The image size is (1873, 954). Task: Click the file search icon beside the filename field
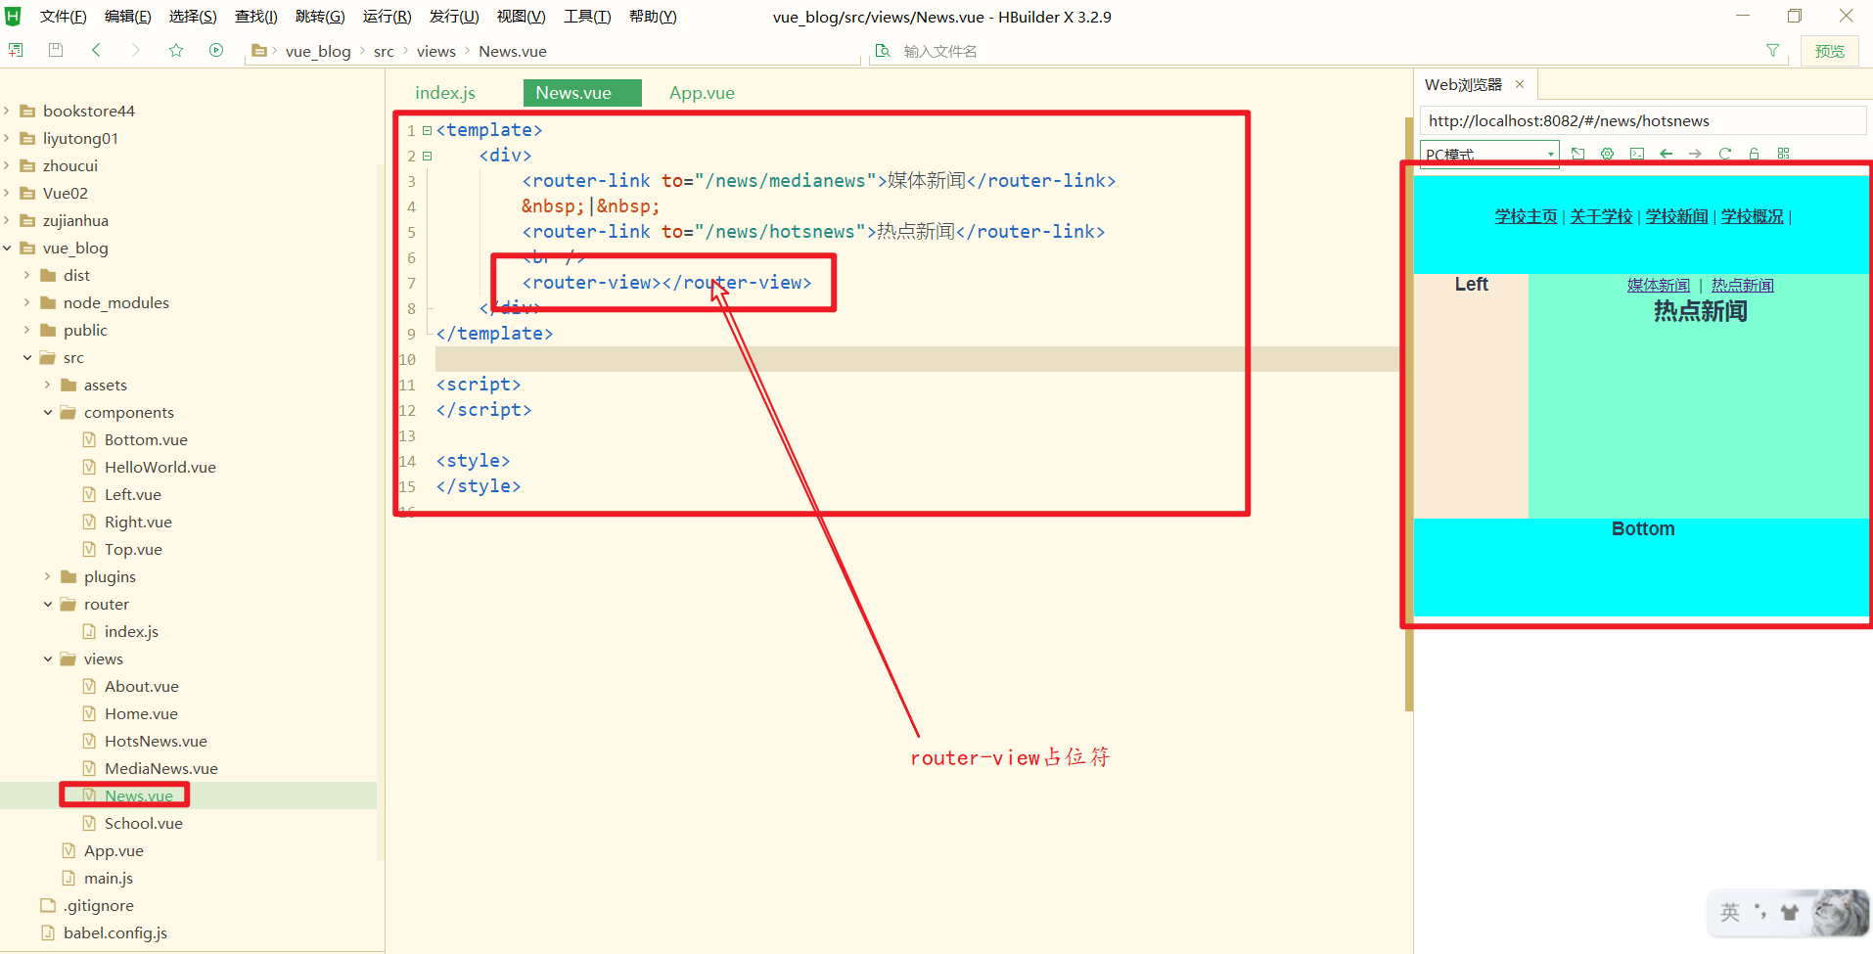(883, 51)
